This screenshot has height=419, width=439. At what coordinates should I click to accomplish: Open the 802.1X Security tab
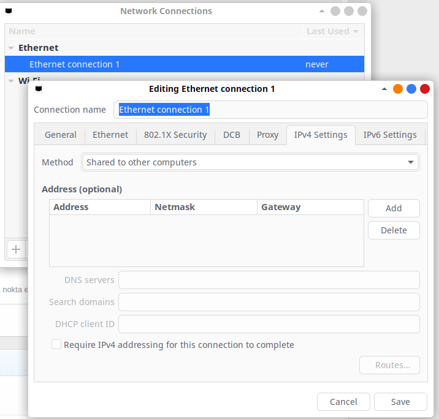pos(175,135)
